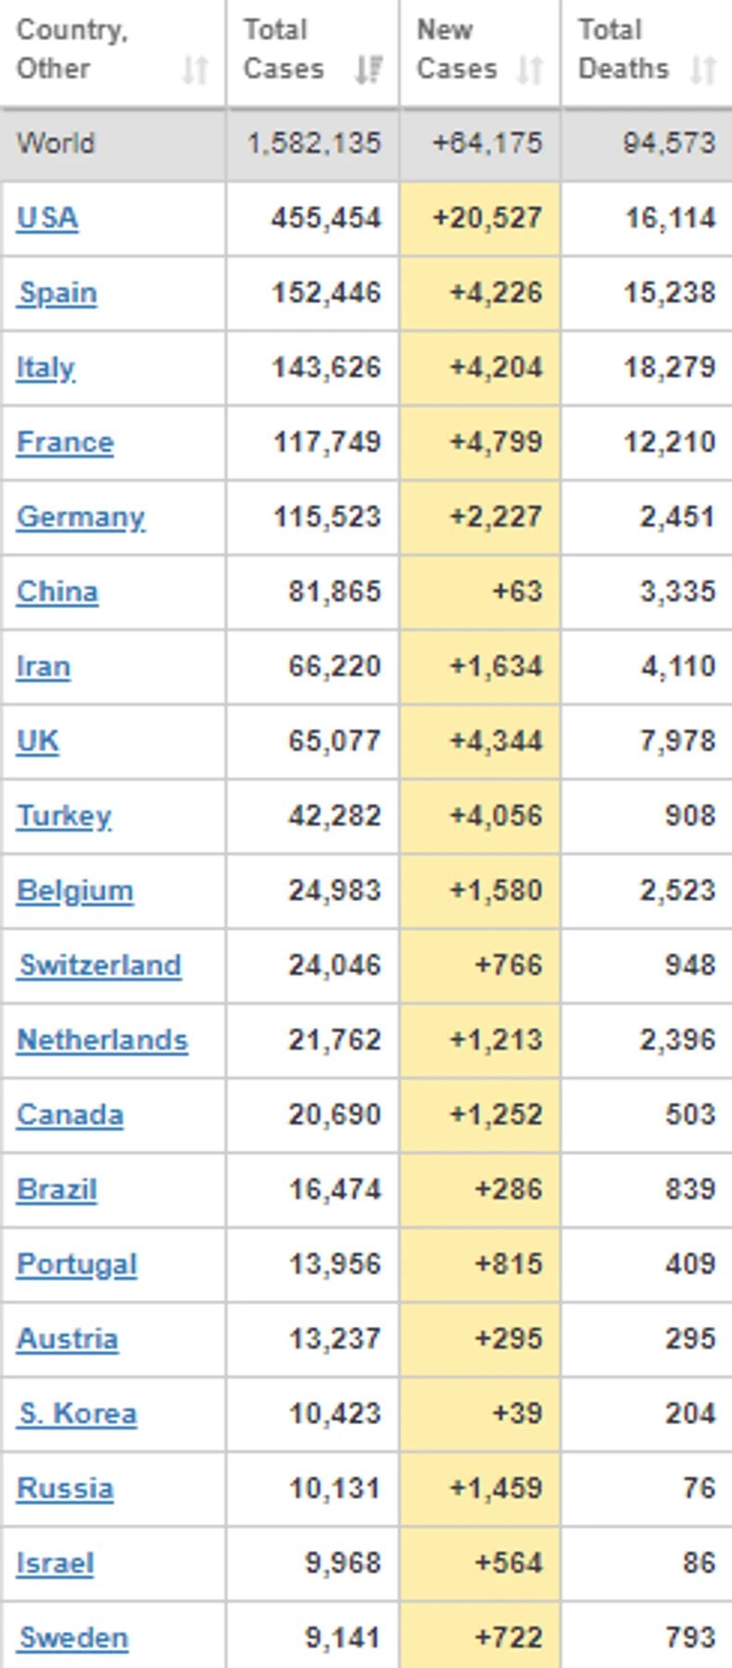732x1668 pixels.
Task: Click sort arrows icon in Country column
Action: [x=195, y=70]
